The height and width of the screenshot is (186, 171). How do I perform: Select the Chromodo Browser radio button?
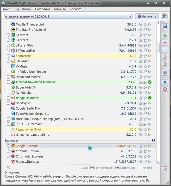pyautogui.click(x=8, y=156)
